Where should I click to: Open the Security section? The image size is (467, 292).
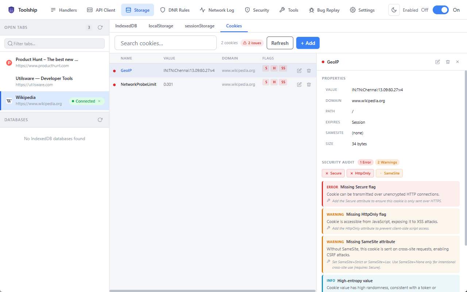(257, 10)
